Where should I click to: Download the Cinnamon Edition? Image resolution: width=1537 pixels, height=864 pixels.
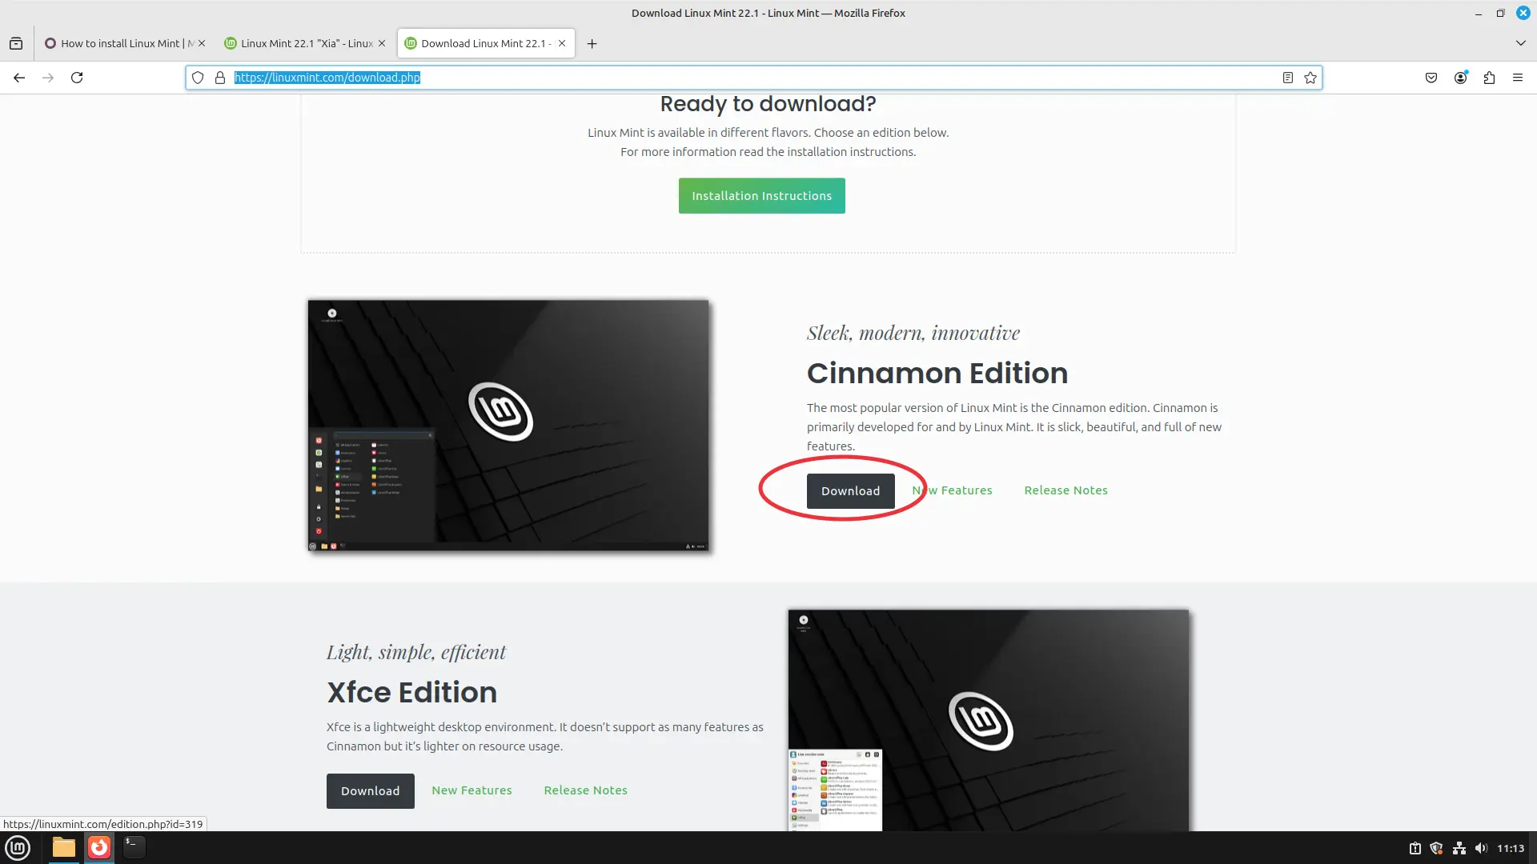click(x=850, y=491)
